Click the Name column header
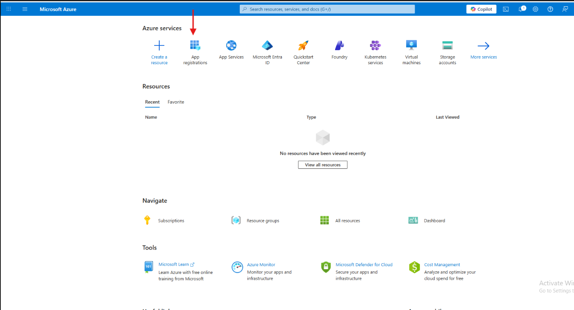 tap(151, 117)
